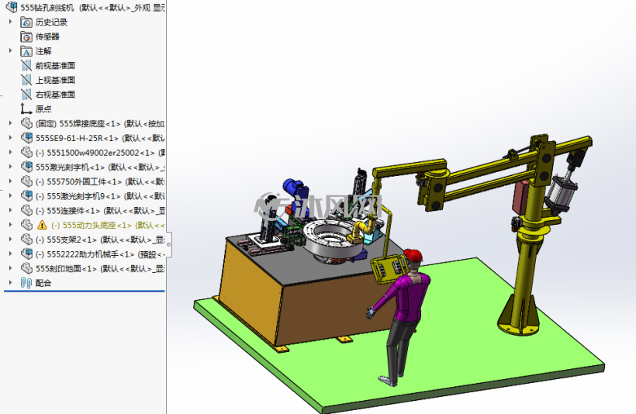Click the 5552222助力机械手 assembly icon
Screen dimensions: 636x414
click(x=26, y=254)
